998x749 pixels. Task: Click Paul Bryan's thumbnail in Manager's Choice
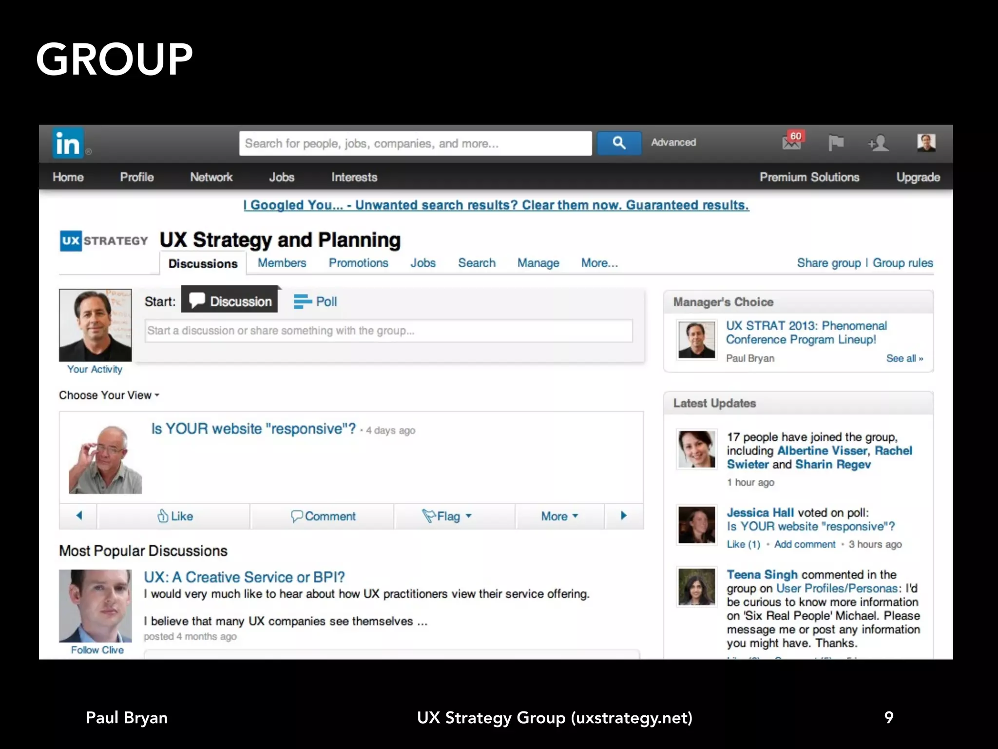(697, 340)
